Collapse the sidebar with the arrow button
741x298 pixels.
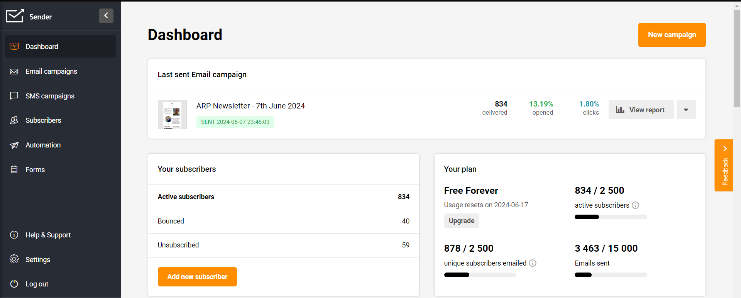coord(106,16)
